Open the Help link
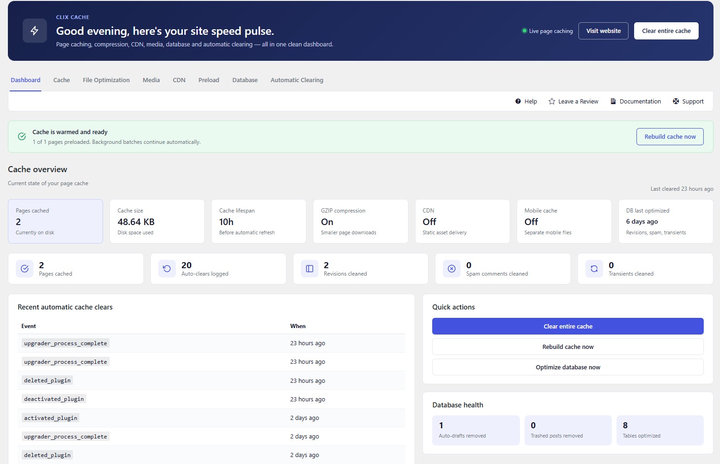 click(x=526, y=101)
